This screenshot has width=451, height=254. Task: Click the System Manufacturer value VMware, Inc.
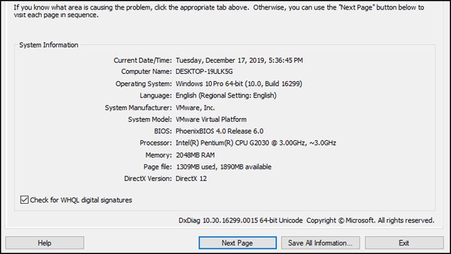(195, 107)
